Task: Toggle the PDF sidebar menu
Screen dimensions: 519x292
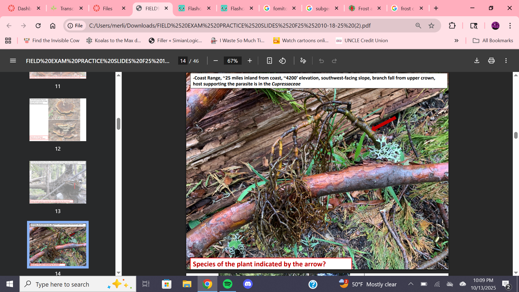Action: tap(13, 61)
